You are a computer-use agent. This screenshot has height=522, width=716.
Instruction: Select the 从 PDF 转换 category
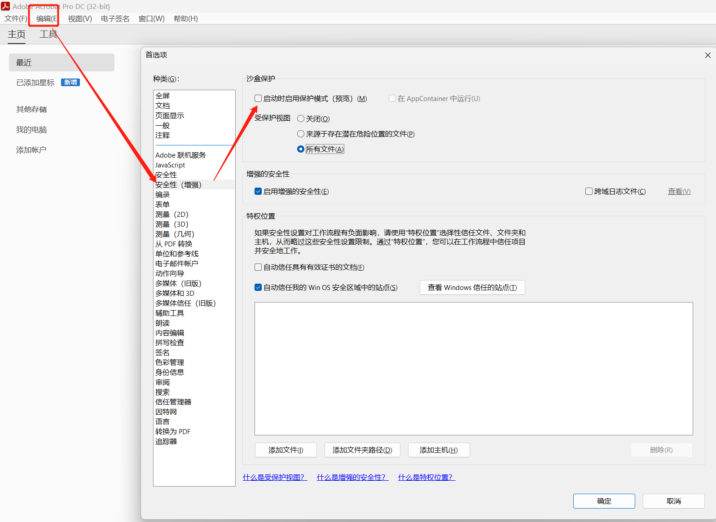(174, 244)
